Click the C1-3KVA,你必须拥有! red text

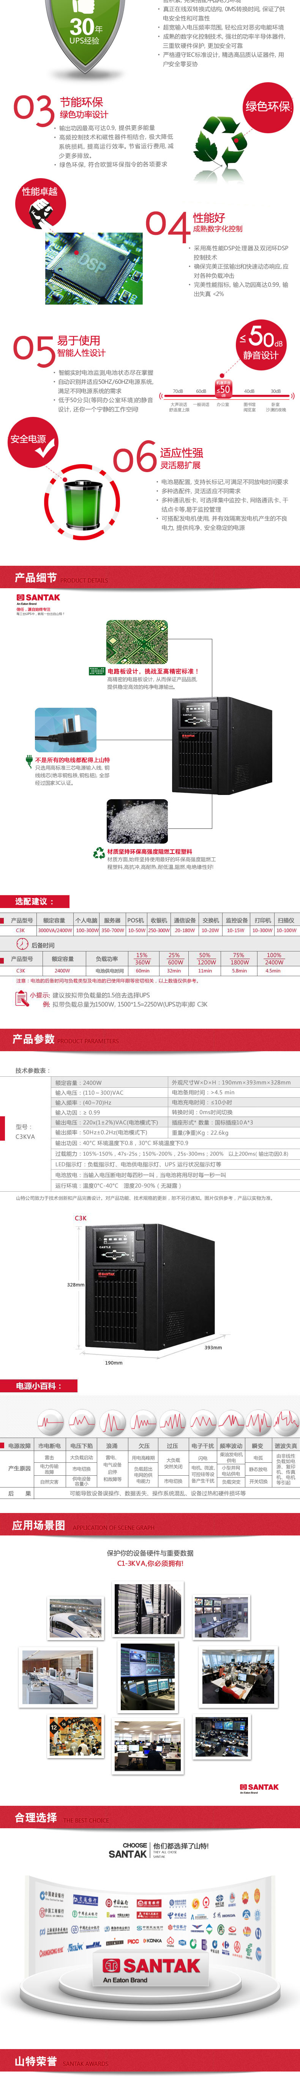[150, 1562]
